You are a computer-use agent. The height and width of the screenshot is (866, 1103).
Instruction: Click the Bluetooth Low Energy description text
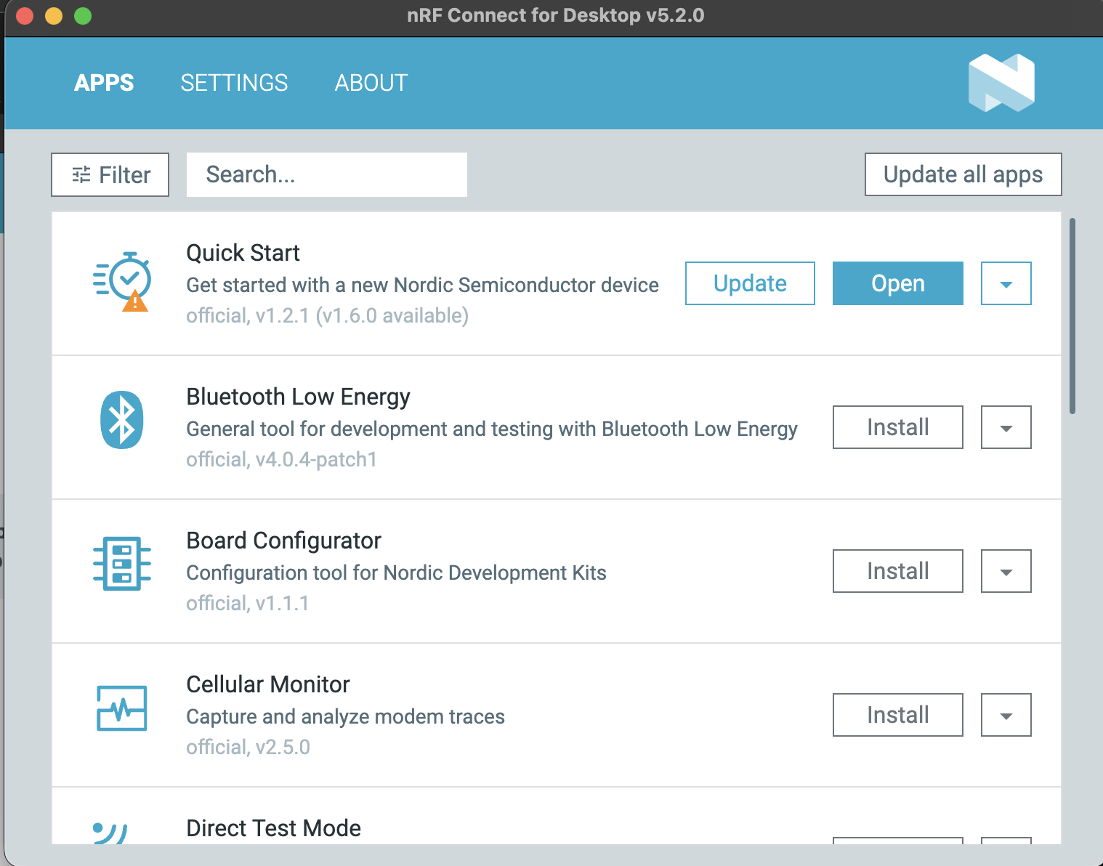click(x=492, y=429)
